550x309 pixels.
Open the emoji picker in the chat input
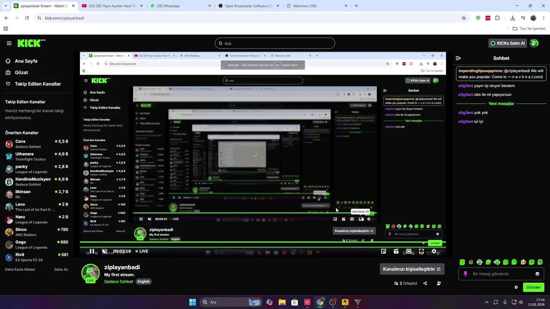[537, 274]
